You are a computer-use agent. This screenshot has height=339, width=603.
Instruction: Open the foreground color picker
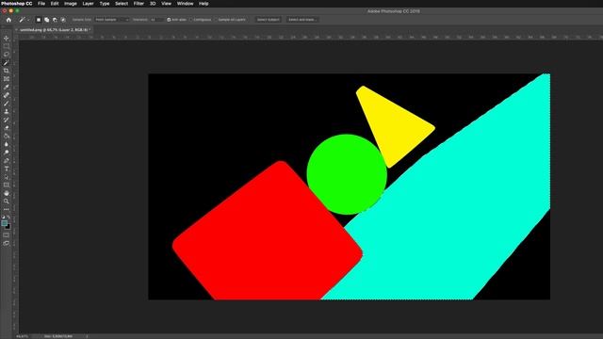4,223
